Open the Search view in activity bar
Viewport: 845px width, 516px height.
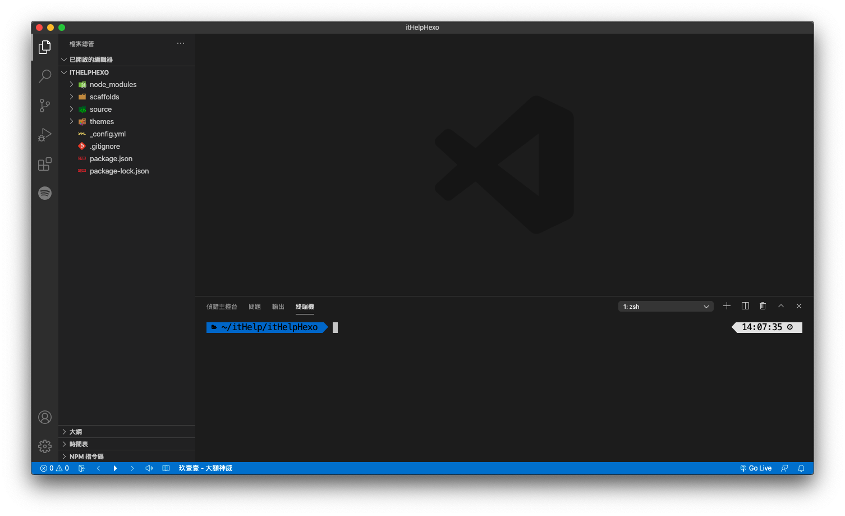click(45, 76)
